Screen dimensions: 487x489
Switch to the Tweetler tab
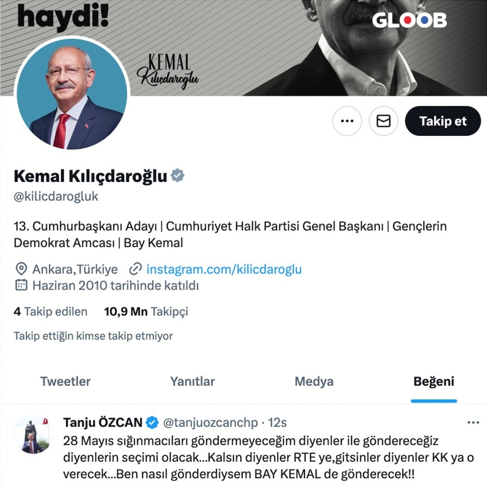point(65,381)
